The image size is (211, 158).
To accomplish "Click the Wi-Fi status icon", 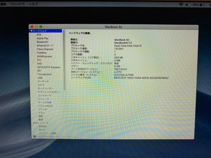I will pos(181,5).
